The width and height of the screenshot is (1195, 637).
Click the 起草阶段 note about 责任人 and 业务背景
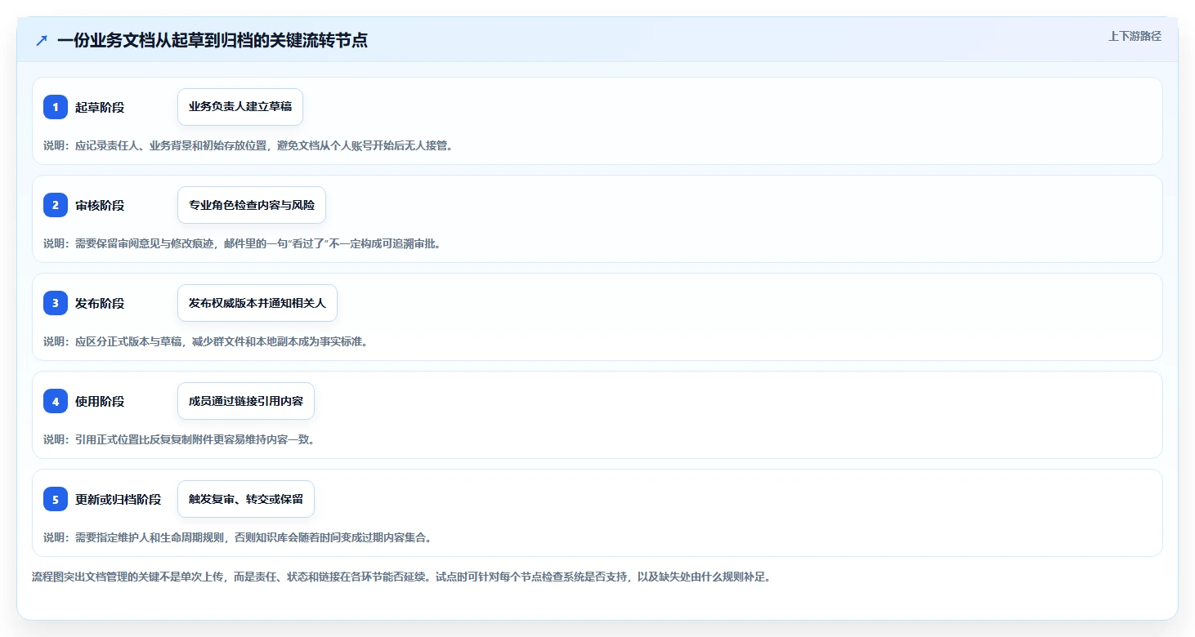click(x=248, y=145)
